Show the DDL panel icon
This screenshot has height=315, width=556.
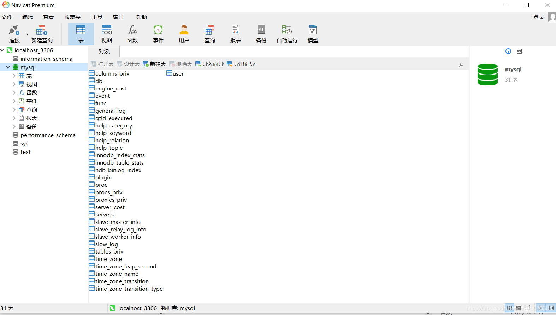pyautogui.click(x=519, y=51)
